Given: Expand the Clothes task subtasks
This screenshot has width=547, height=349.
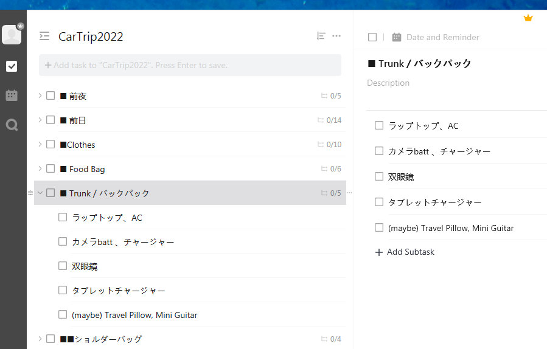Looking at the screenshot, I should point(40,144).
